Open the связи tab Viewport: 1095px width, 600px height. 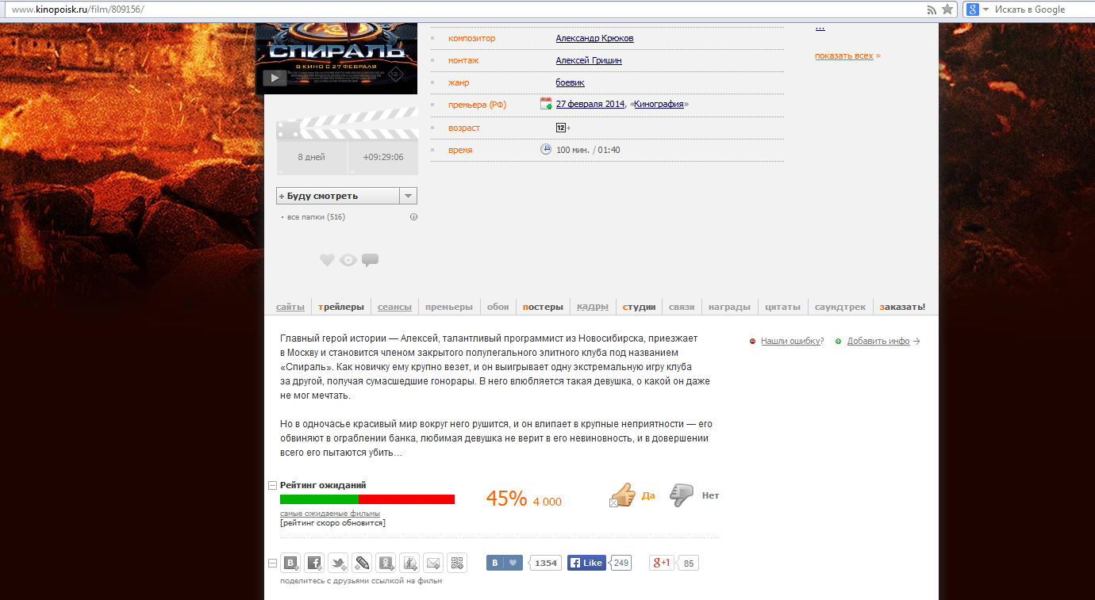pyautogui.click(x=682, y=307)
